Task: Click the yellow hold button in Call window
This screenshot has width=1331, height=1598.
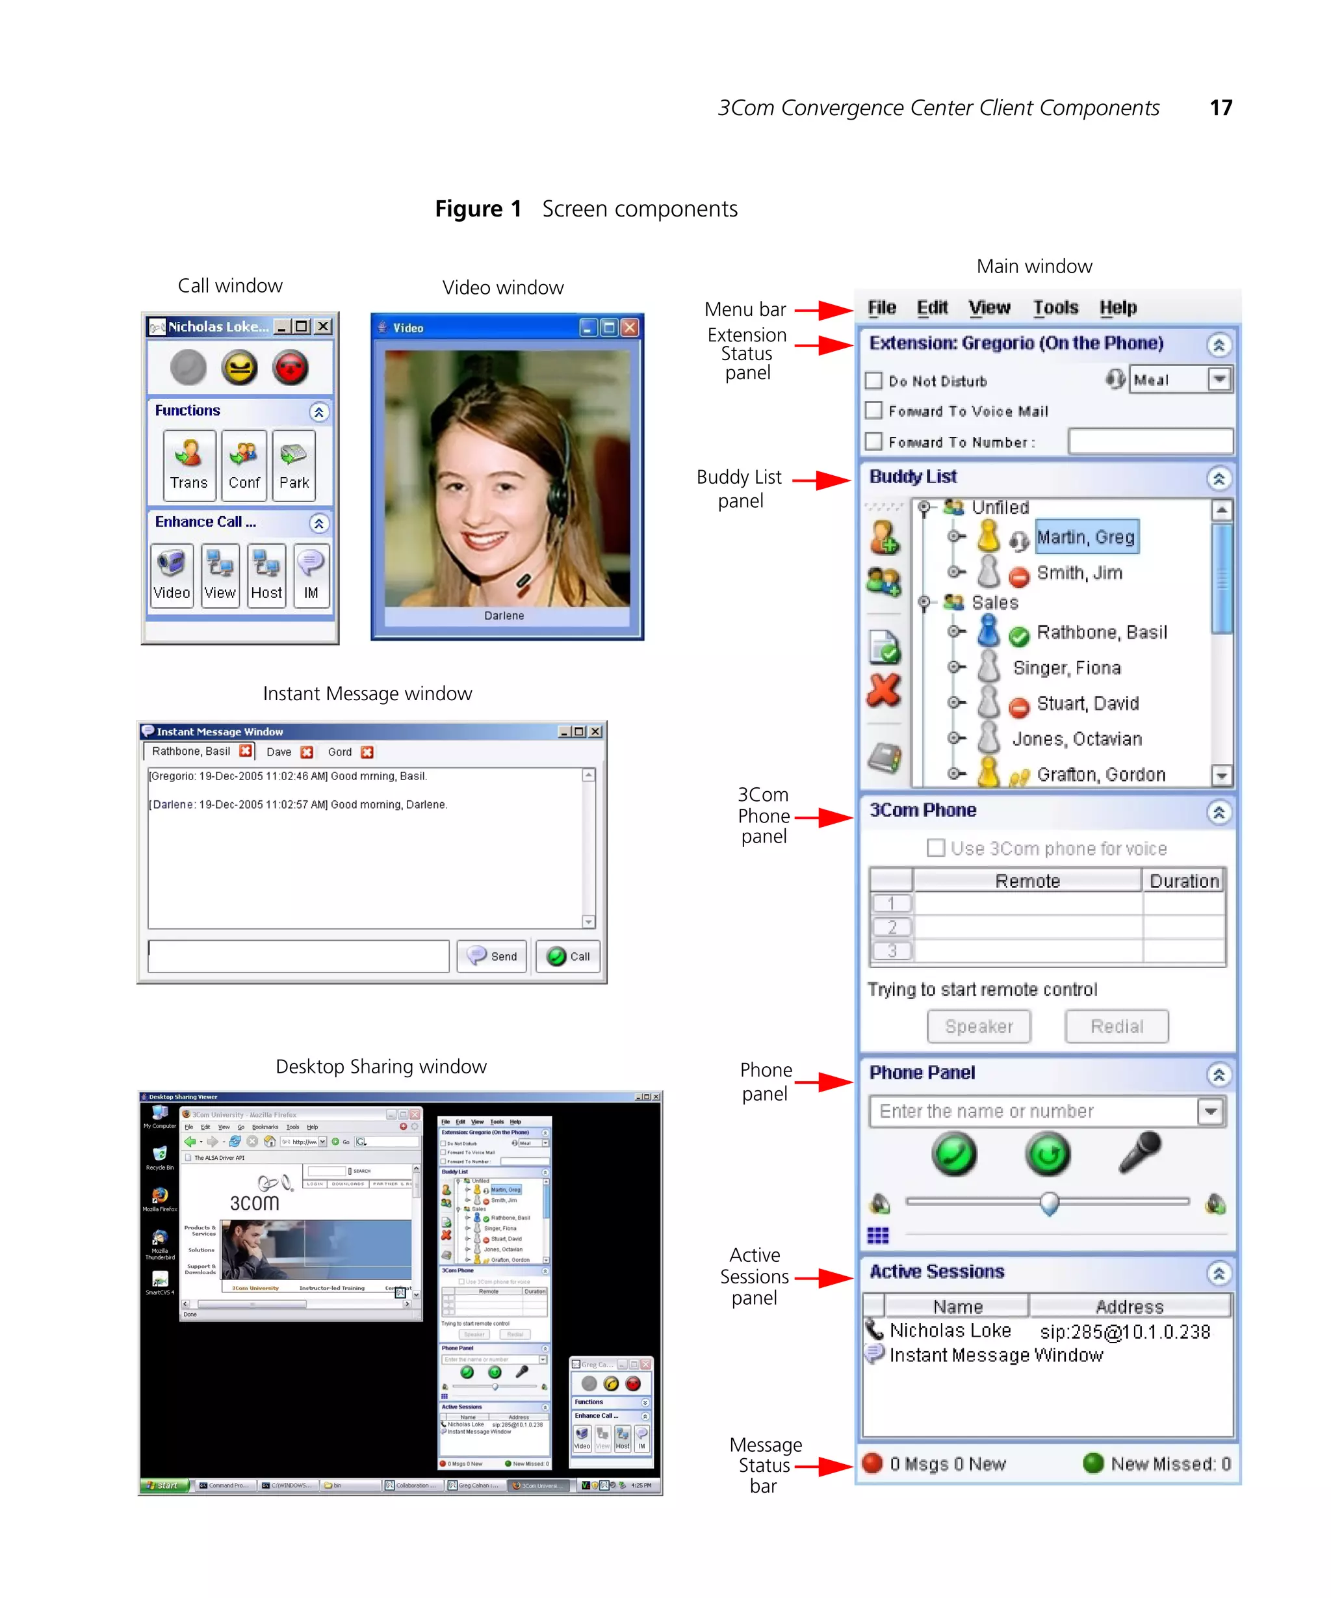Action: click(240, 369)
